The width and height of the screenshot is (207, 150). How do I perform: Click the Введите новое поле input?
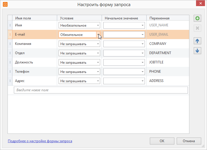101,90
